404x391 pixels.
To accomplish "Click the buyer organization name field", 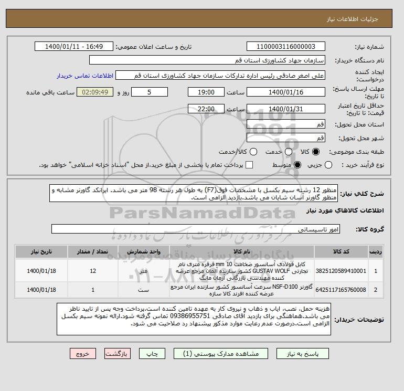I will tap(207, 60).
